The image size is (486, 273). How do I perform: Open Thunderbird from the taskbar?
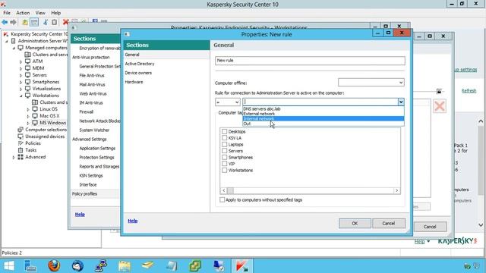point(77,266)
